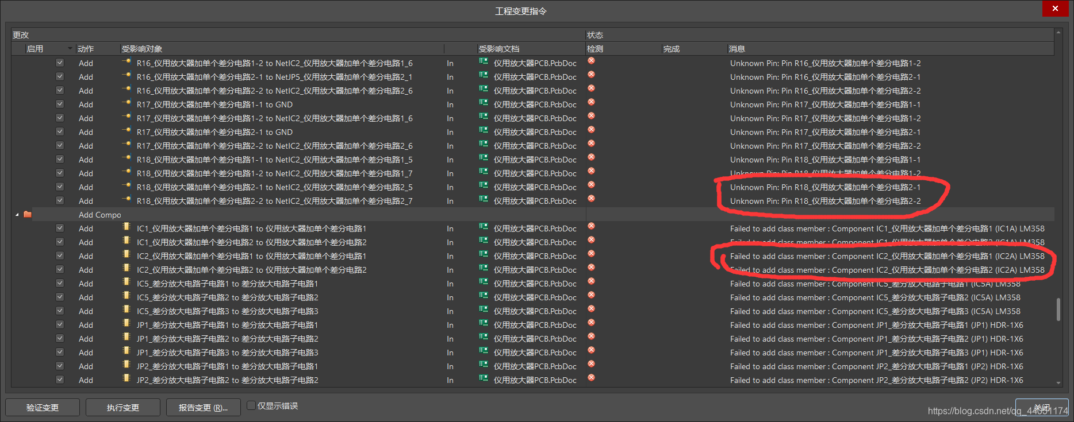Click the scrollbar up arrow
Image resolution: width=1074 pixels, height=422 pixels.
1058,32
